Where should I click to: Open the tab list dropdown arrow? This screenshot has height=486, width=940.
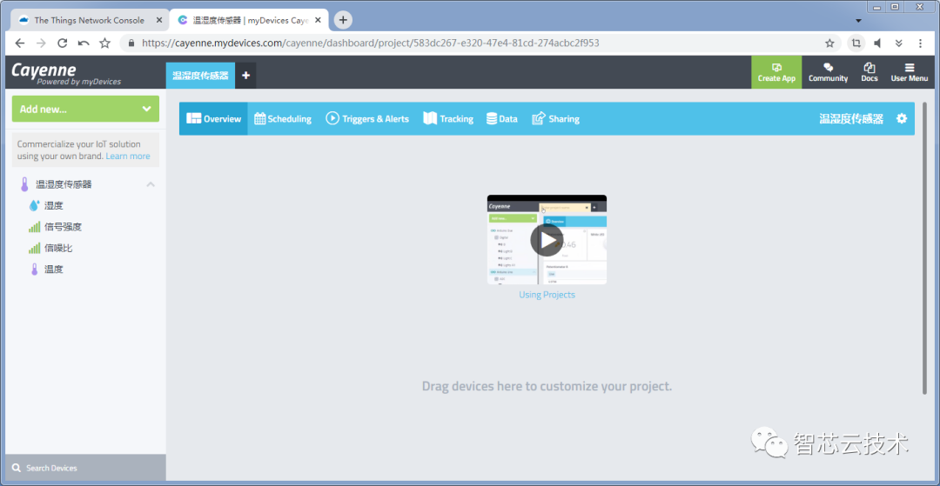click(x=858, y=21)
